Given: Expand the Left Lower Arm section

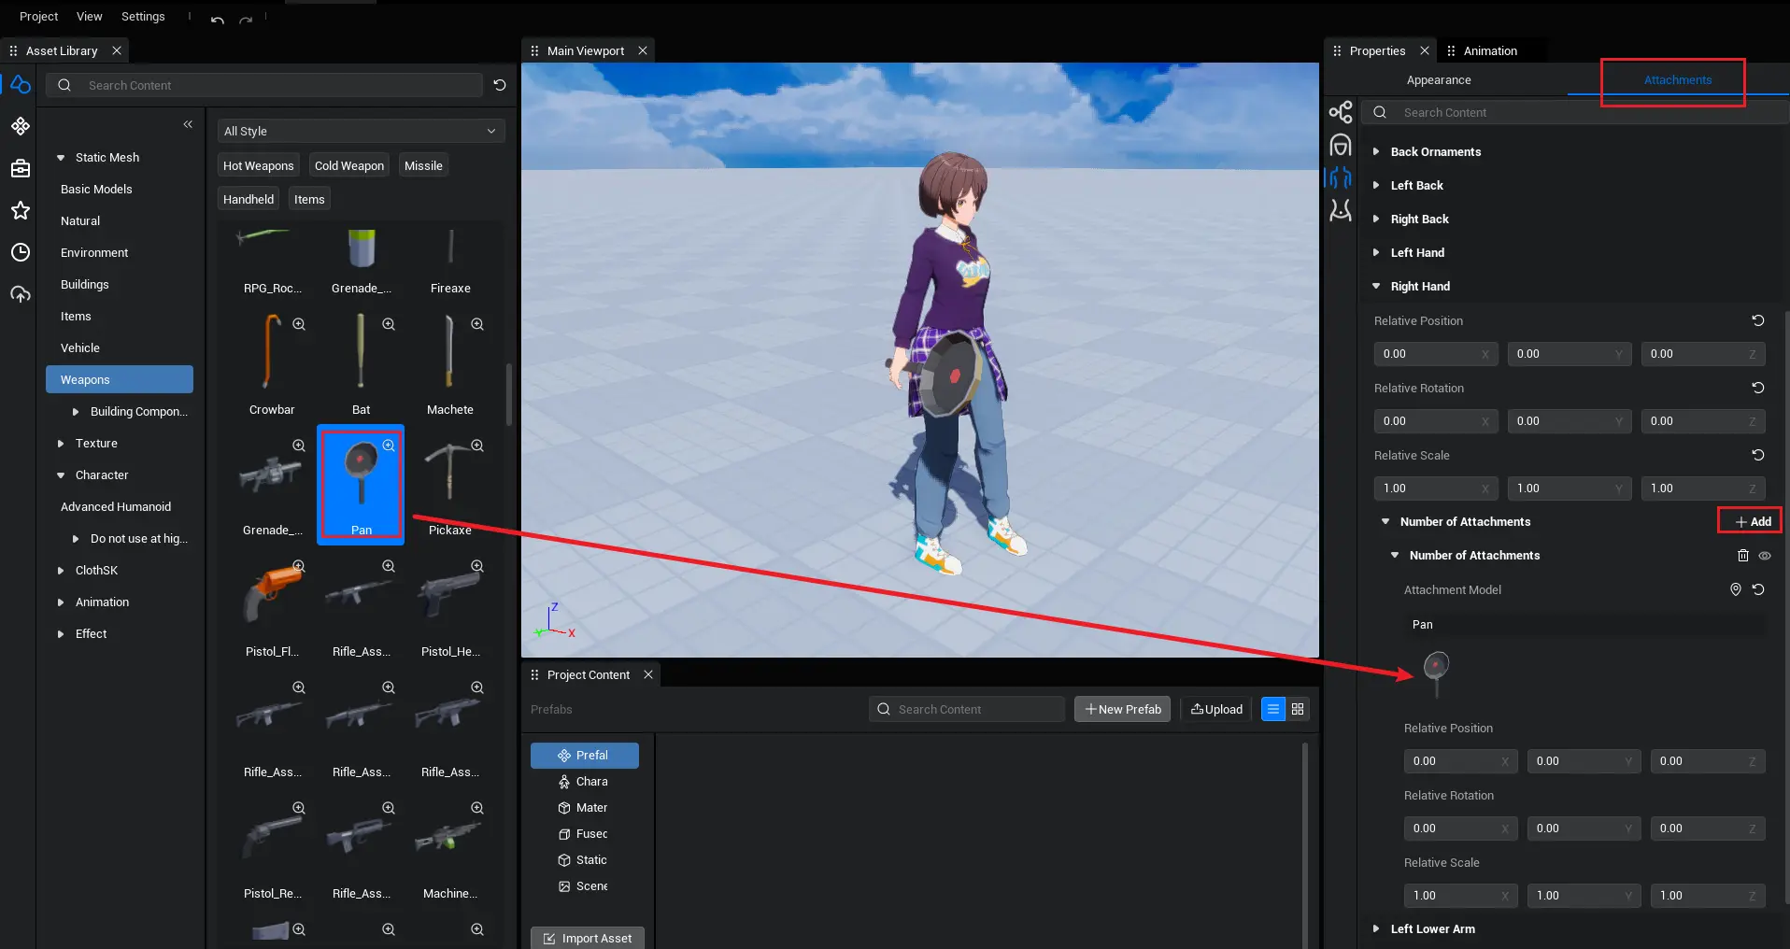Looking at the screenshot, I should (1376, 928).
